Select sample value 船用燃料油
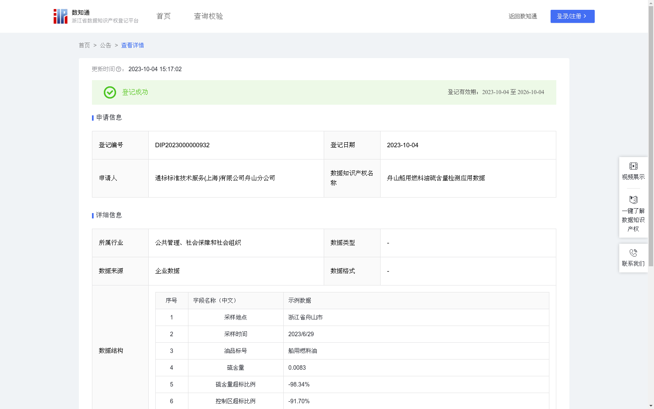Viewport: 654px width, 409px height. (x=302, y=351)
